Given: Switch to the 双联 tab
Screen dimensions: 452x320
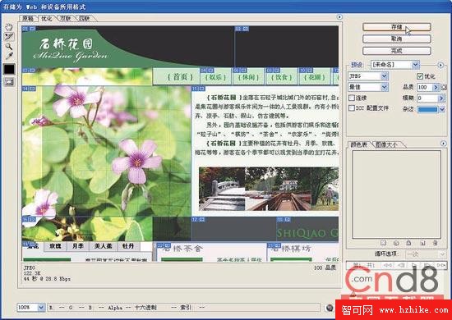Looking at the screenshot, I should [x=66, y=18].
